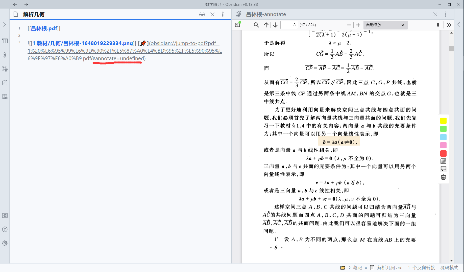Pick the pink highlight color

click(x=443, y=145)
